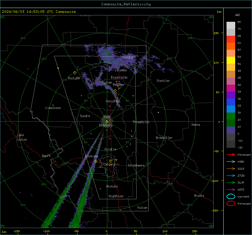Select the Blackfalds label
This screenshot has width=252, height=235.
point(119,77)
